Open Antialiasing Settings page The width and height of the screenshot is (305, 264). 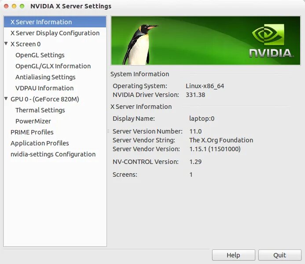(45, 77)
